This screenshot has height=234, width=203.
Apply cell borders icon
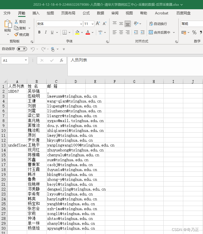(x=65, y=32)
